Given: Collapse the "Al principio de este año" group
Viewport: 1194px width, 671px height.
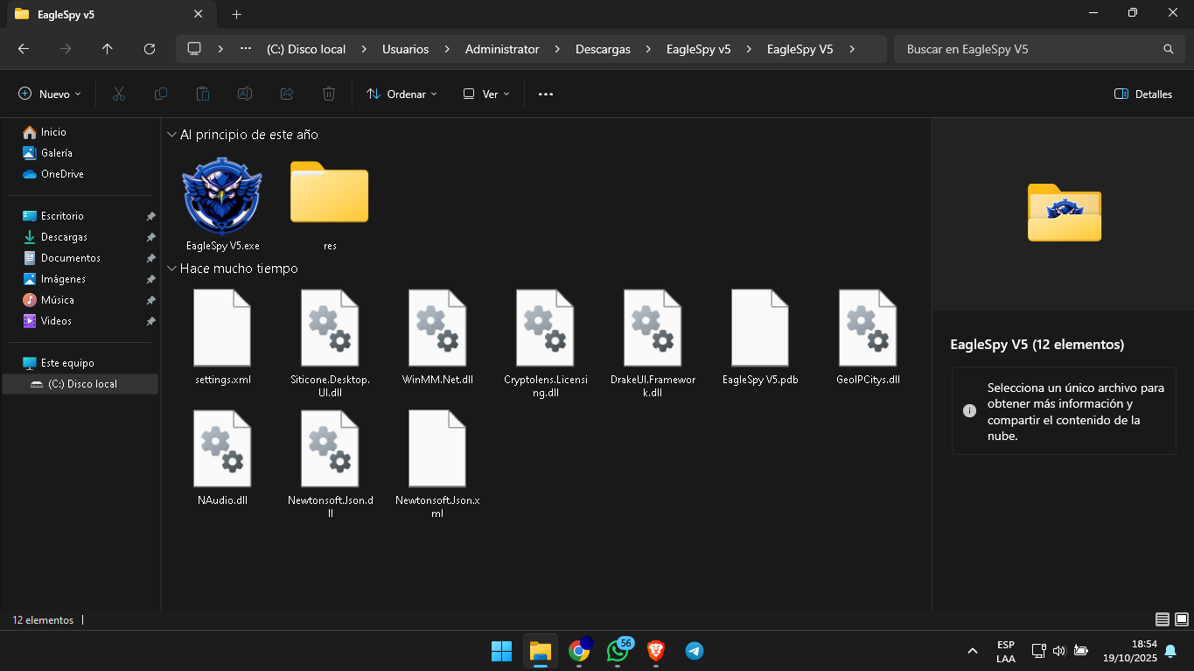Looking at the screenshot, I should [x=171, y=135].
